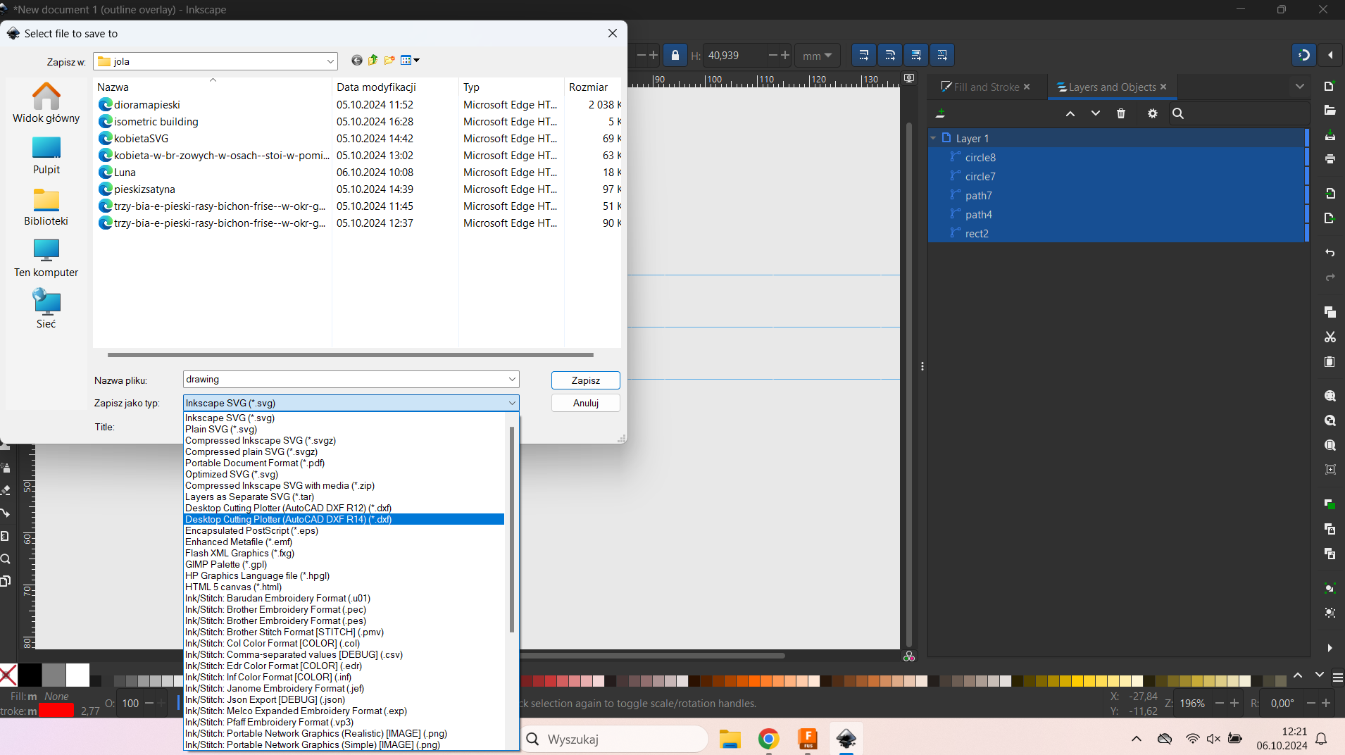
Task: Collapse the Layer 1 tree node
Action: coord(933,138)
